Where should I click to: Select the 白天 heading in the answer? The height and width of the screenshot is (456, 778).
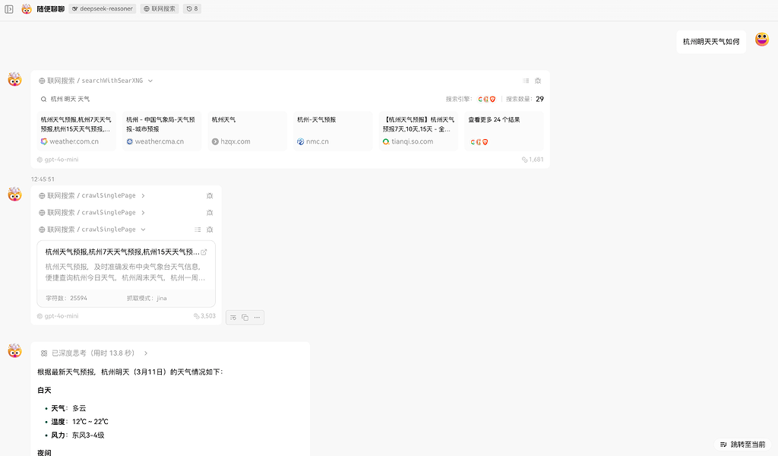click(44, 391)
